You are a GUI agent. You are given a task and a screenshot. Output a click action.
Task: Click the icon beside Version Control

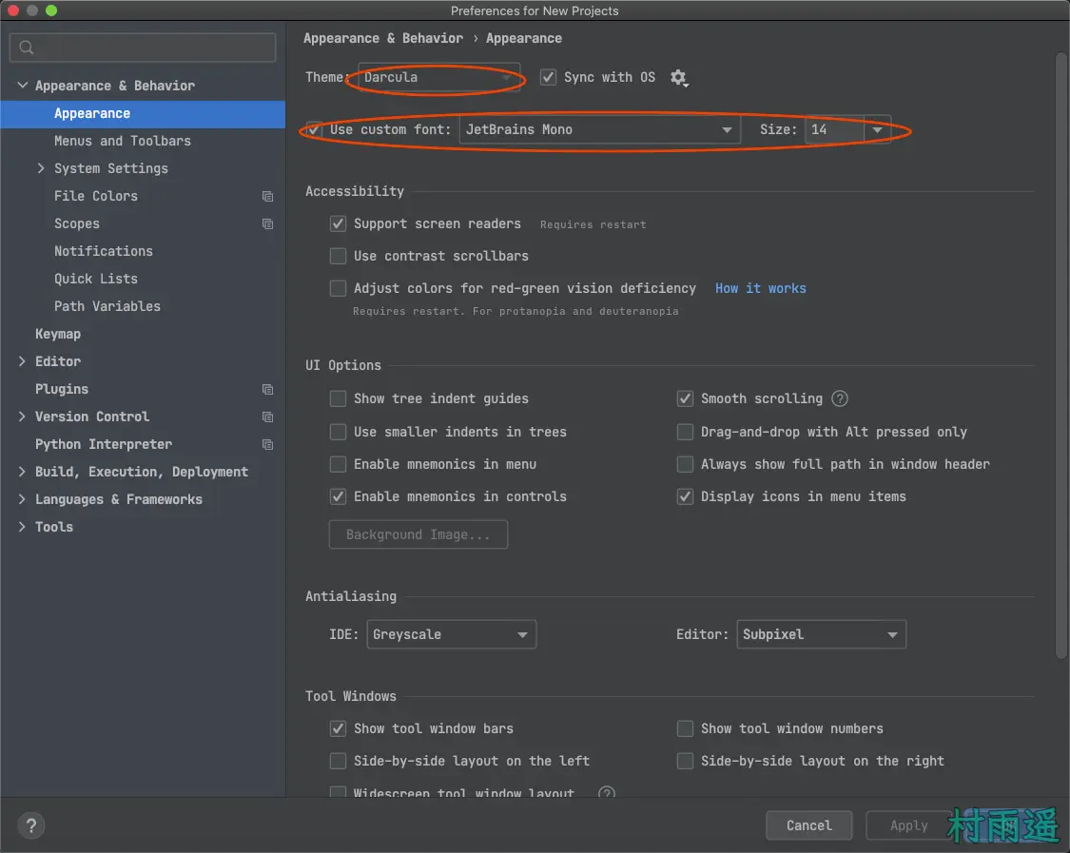267,417
